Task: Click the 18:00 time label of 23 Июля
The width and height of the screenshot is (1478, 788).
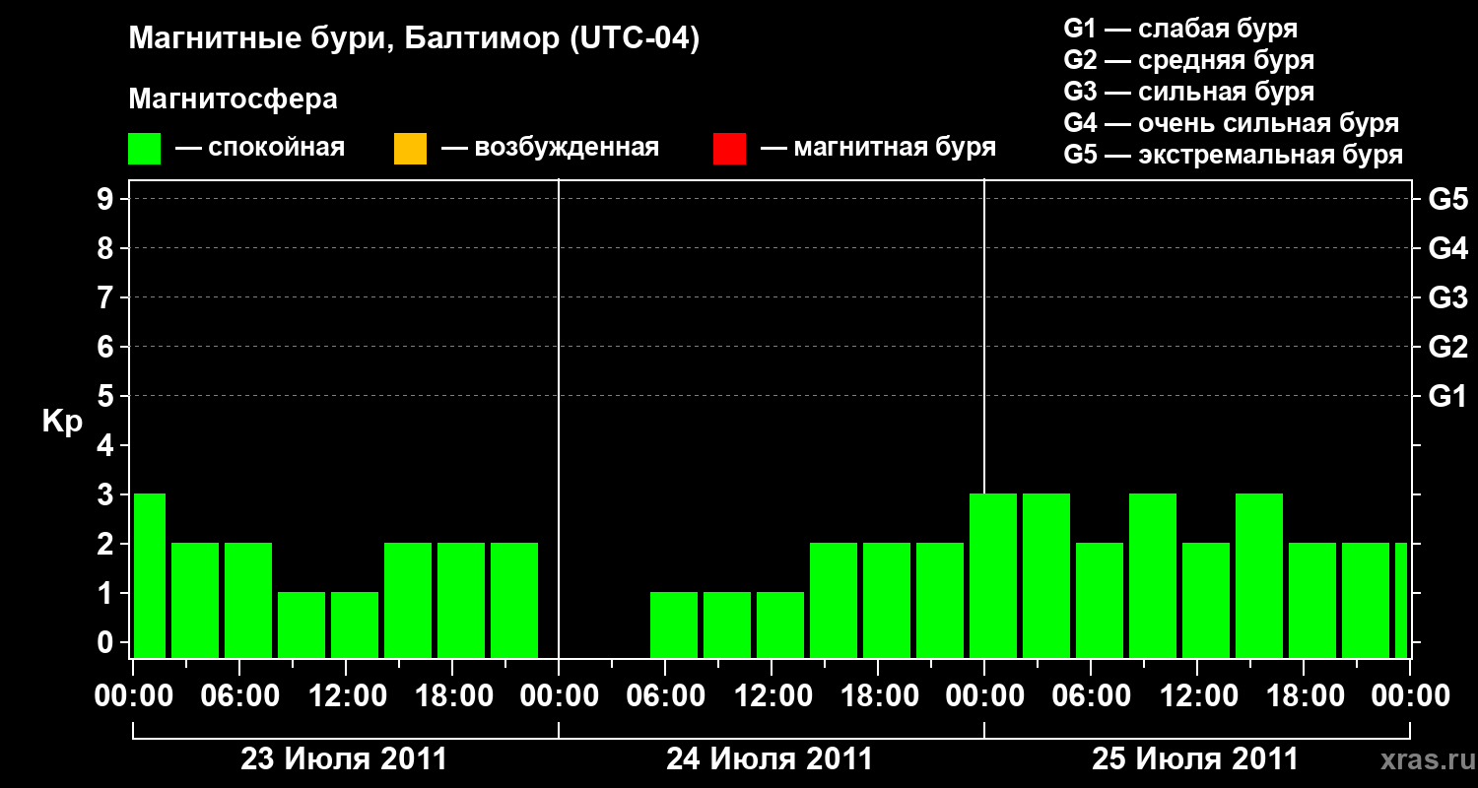Action: [452, 696]
